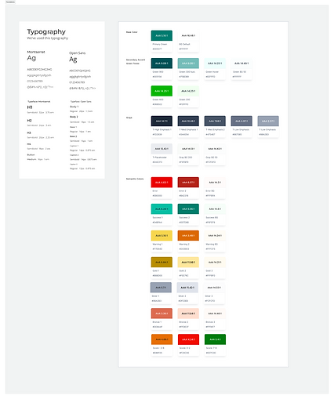Select the BG Default white swatch
Screen dimensions: 334x399
tap(188, 35)
